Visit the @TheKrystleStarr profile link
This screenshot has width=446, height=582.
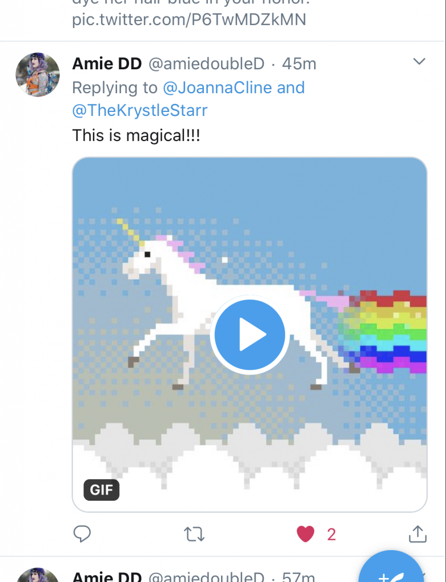(x=140, y=110)
